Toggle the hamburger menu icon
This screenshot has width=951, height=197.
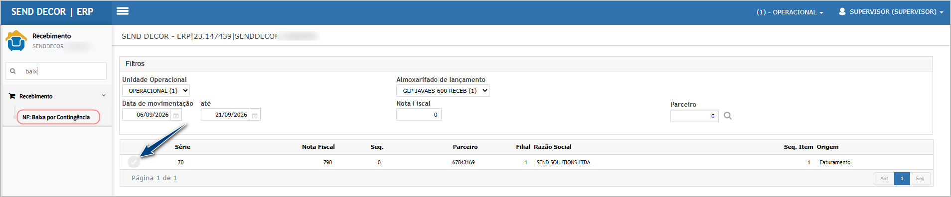pyautogui.click(x=123, y=11)
